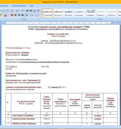The width and height of the screenshot is (121, 129).
Task: Switch to the Вид ribbon tab
Action: coord(31,6)
